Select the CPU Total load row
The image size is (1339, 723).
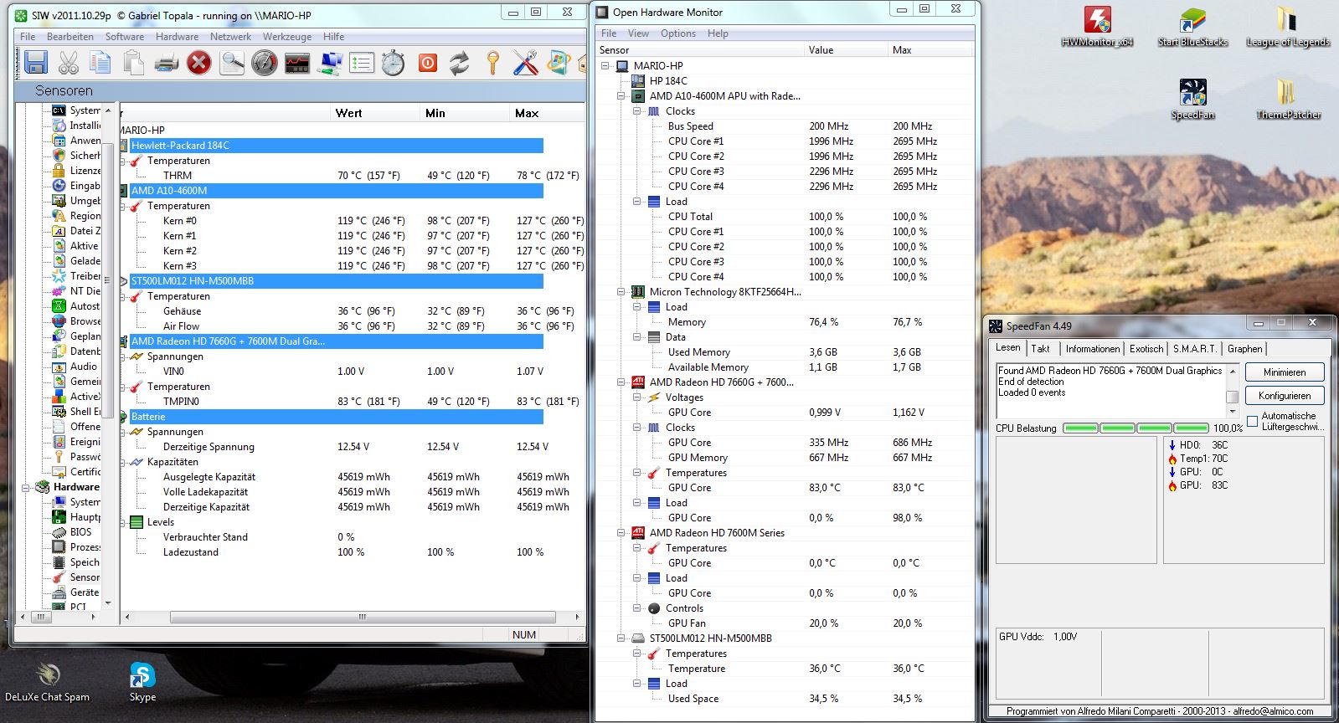[785, 217]
